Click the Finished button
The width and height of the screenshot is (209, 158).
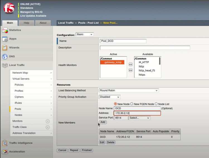coord(86,150)
